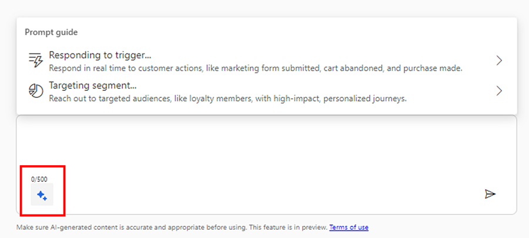Send the prompt with the arrow icon

tap(490, 194)
